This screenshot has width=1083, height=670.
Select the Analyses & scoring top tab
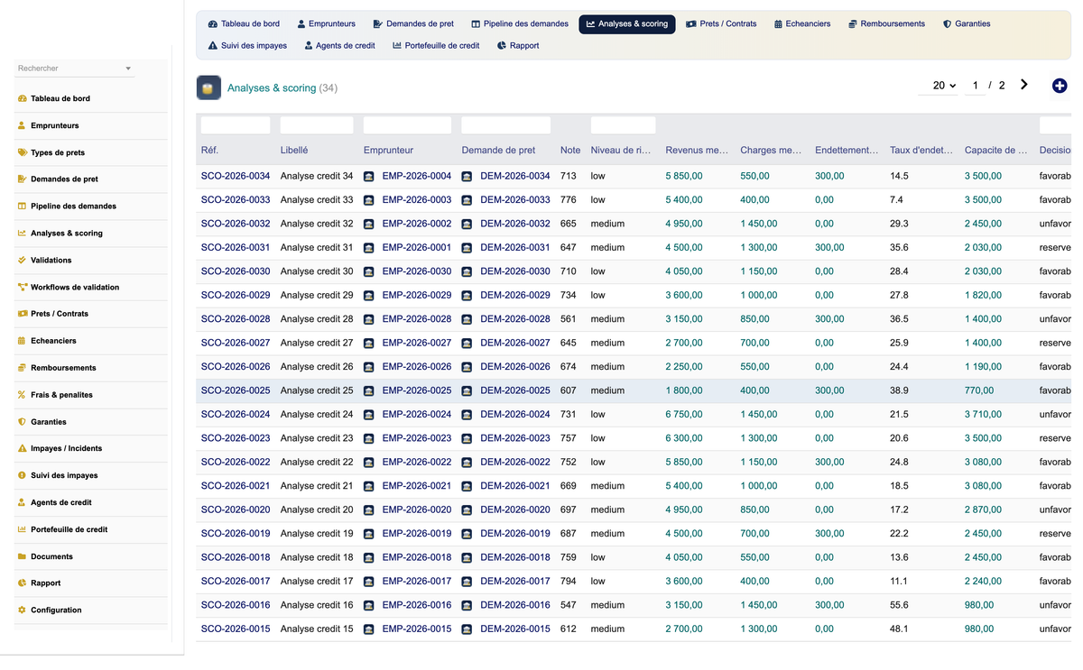(x=627, y=23)
